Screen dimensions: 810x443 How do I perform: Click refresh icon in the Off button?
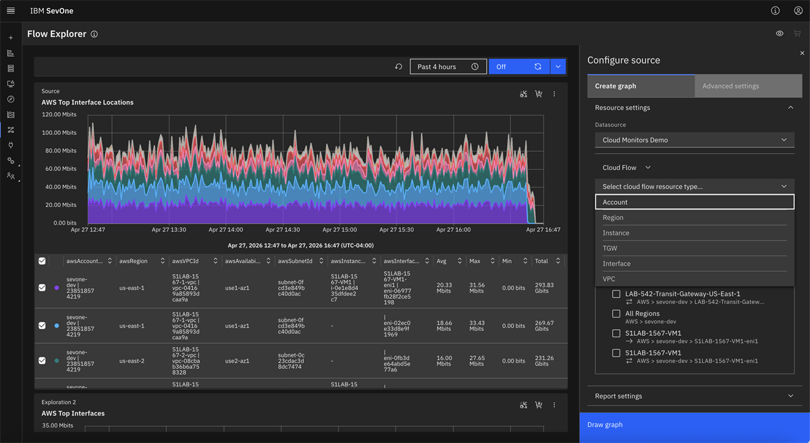pos(538,67)
